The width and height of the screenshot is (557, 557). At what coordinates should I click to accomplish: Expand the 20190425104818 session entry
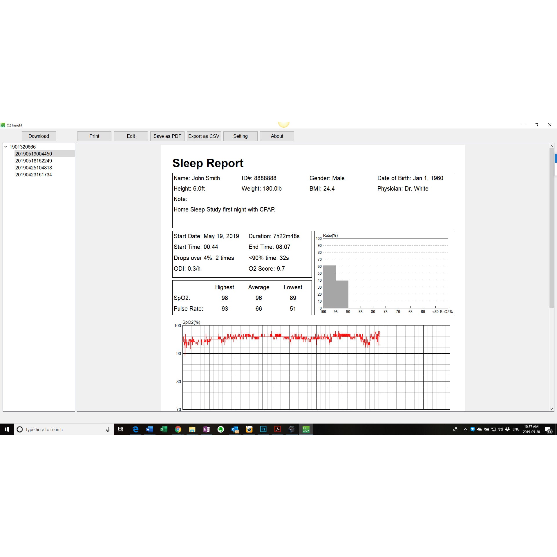click(x=33, y=168)
